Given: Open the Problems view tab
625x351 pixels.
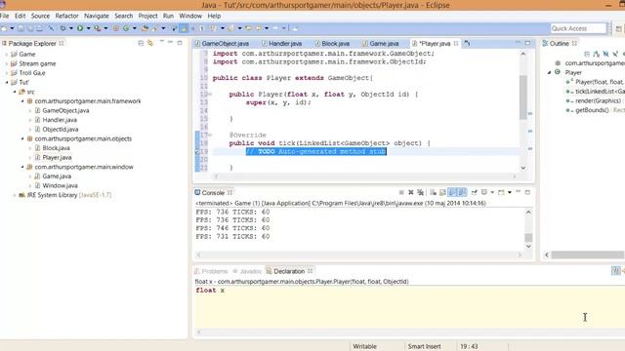Looking at the screenshot, I should 211,271.
